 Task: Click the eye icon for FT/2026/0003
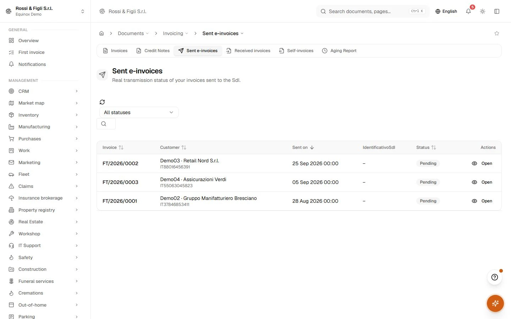click(x=474, y=182)
